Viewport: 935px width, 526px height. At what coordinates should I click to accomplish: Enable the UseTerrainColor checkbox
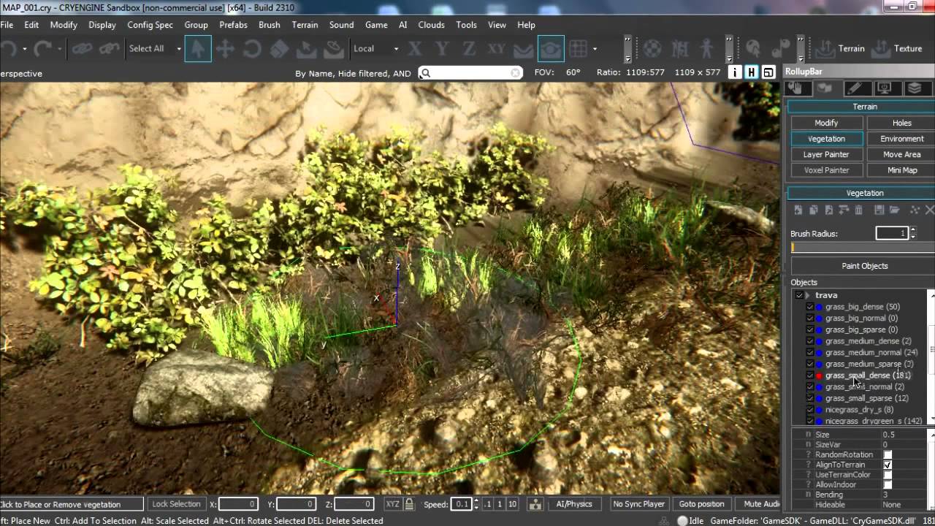click(888, 475)
